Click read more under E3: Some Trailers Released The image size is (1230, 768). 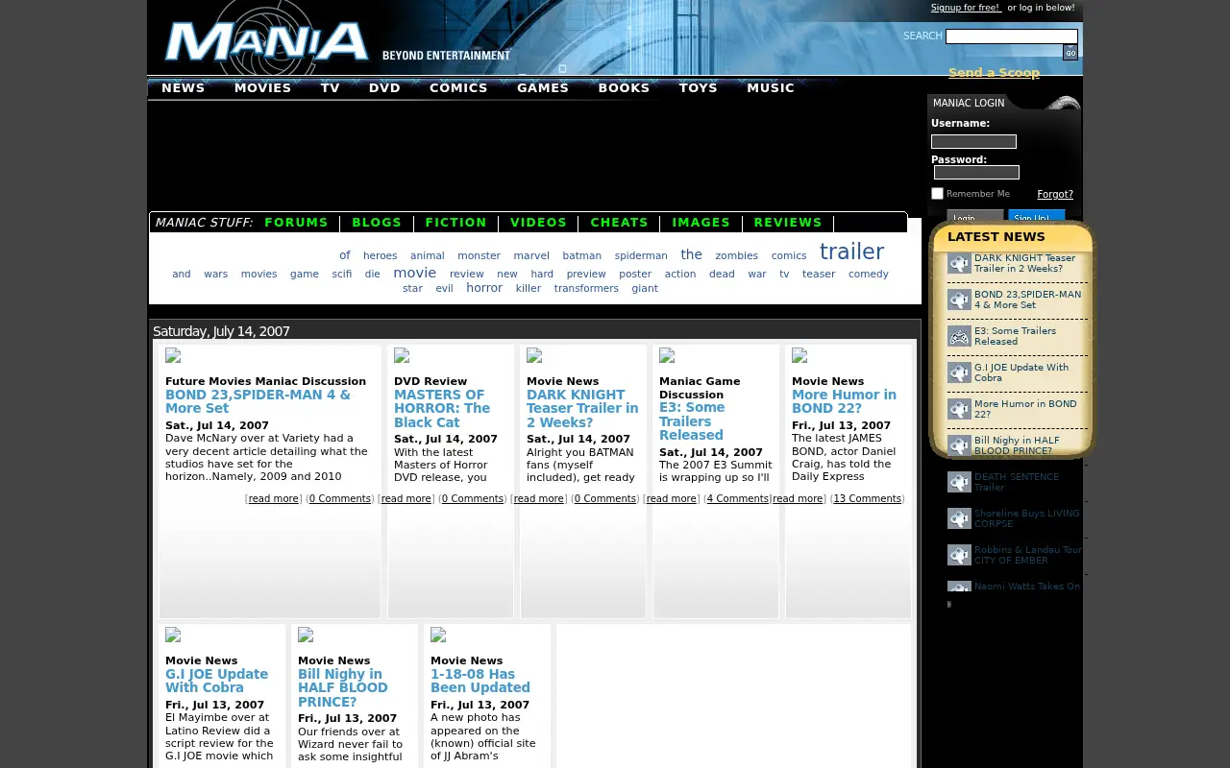671,498
